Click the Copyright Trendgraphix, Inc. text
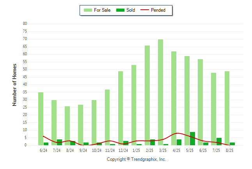Image resolution: width=252 pixels, height=169 pixels. pos(136,159)
